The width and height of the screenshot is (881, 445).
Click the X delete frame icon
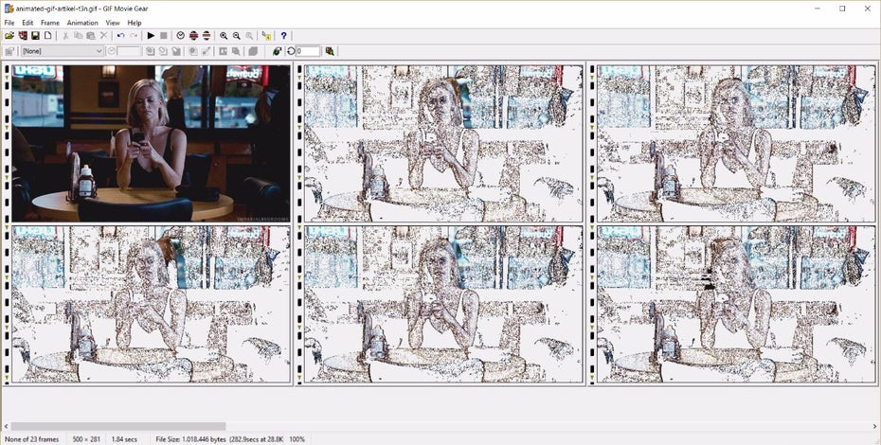click(104, 35)
